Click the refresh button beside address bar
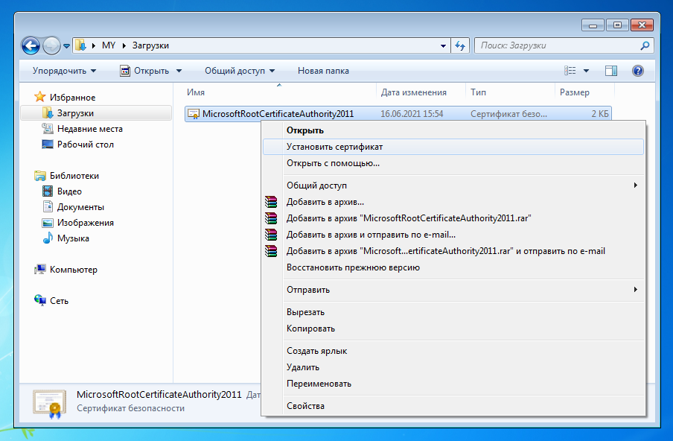This screenshot has width=673, height=441. point(461,45)
